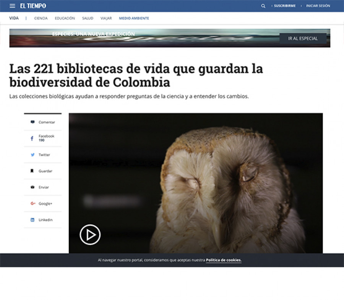Select the MEDIO AMBIENTE section
The image size is (344, 300).
134,18
